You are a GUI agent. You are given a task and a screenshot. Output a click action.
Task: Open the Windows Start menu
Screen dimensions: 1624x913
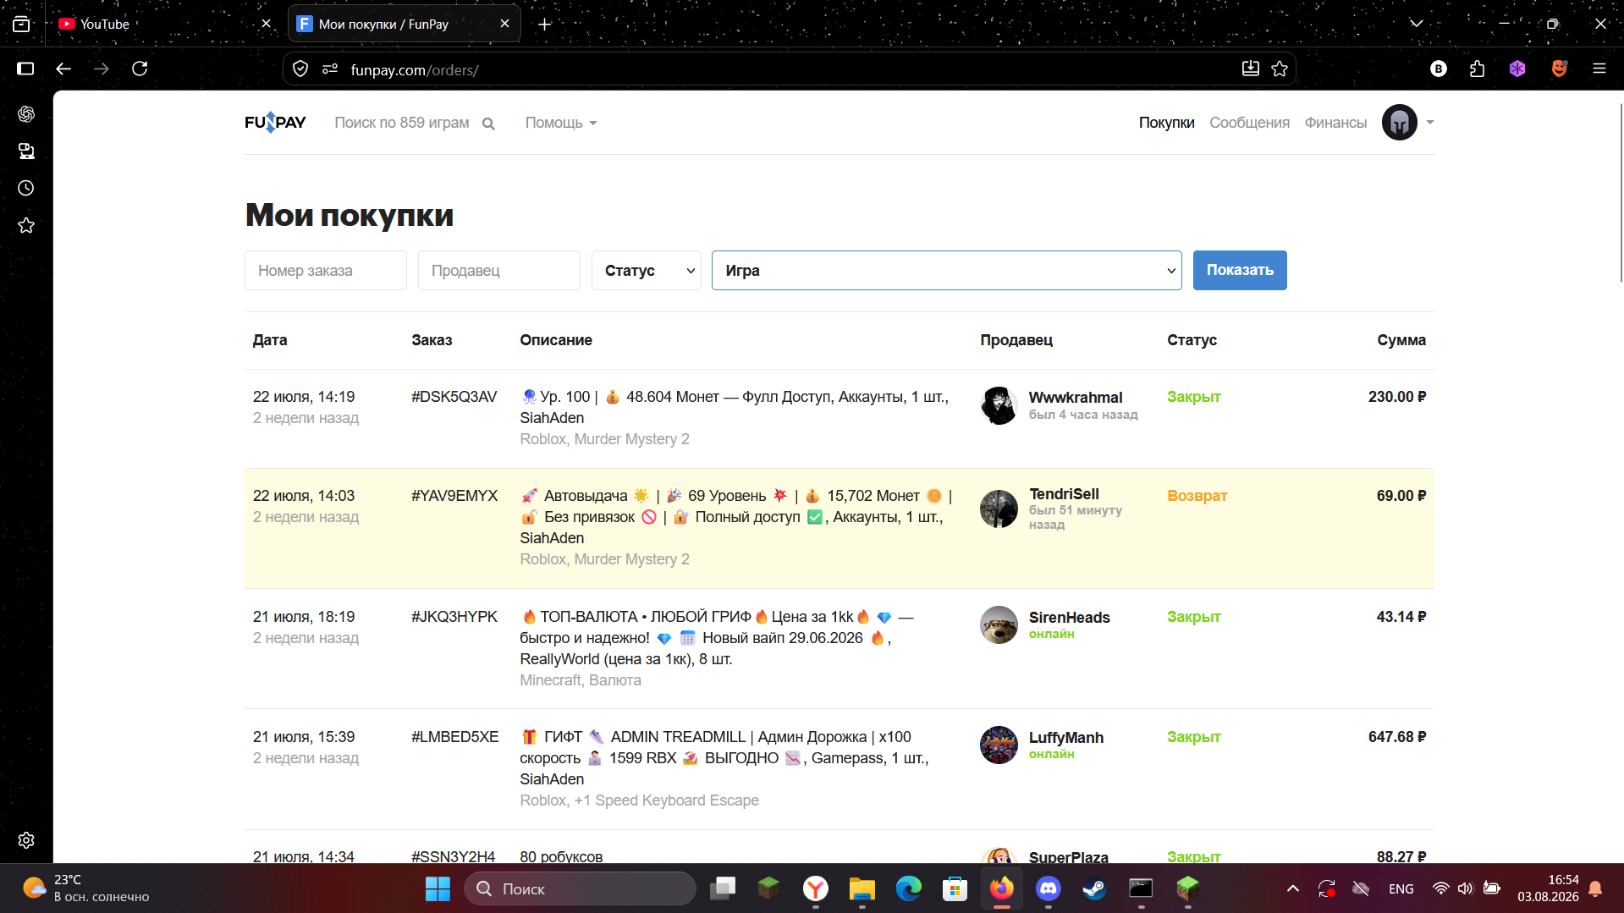click(438, 888)
